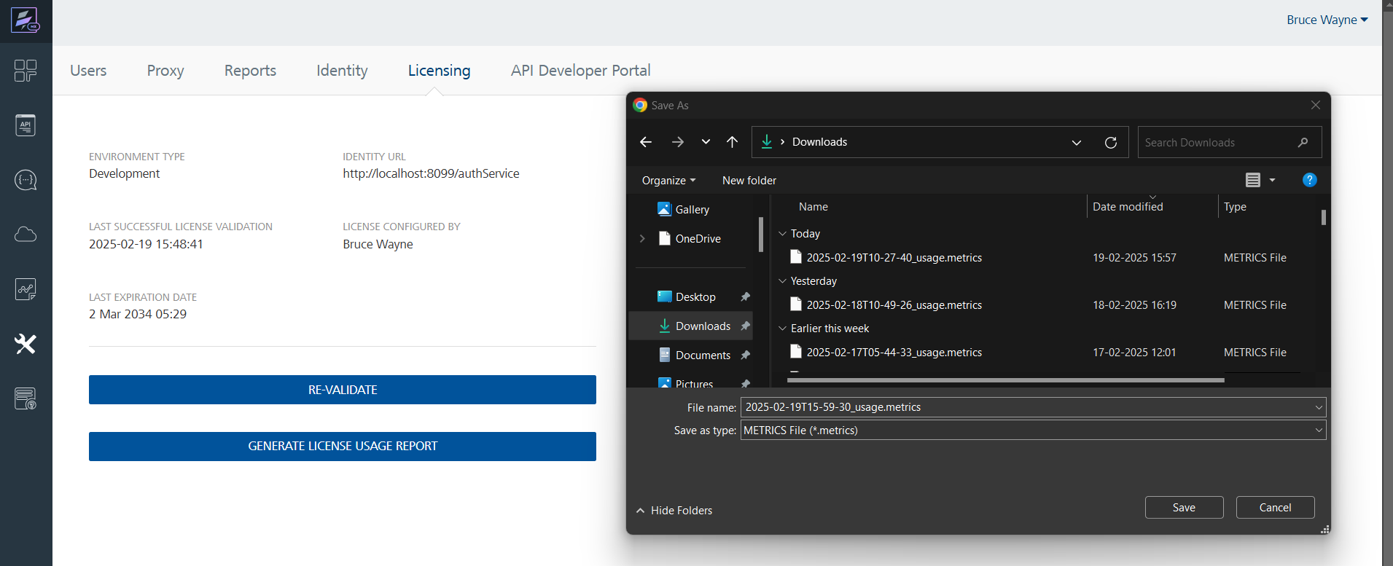Click the blue help question mark icon
Screen dimensions: 1393x566
(1309, 180)
